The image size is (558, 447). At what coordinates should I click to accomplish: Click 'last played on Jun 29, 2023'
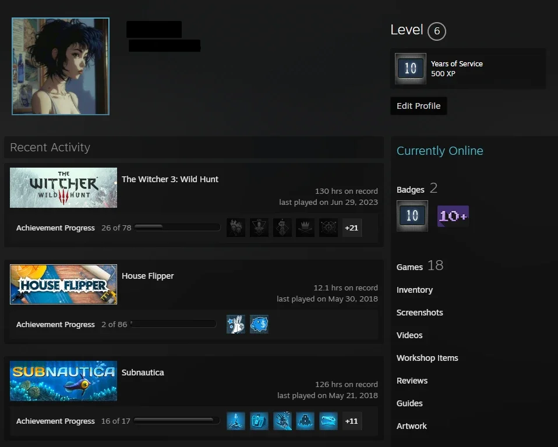(x=328, y=203)
